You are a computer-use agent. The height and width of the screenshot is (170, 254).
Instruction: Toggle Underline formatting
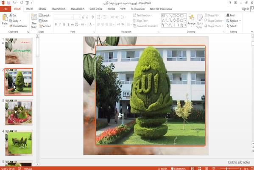coord(64,24)
